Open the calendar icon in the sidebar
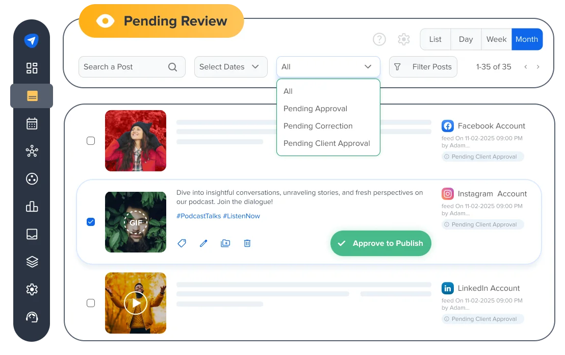Image resolution: width=565 pixels, height=355 pixels. 32,123
